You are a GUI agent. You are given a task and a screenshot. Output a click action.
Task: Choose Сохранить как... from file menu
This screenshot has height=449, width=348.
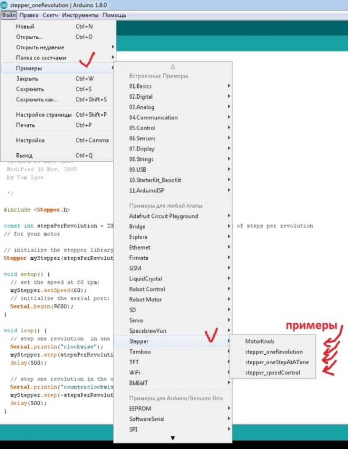(x=37, y=99)
